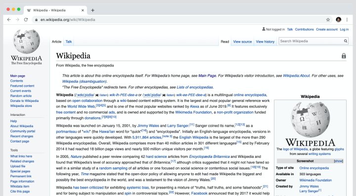Open Related changes under Tools

tap(22, 161)
